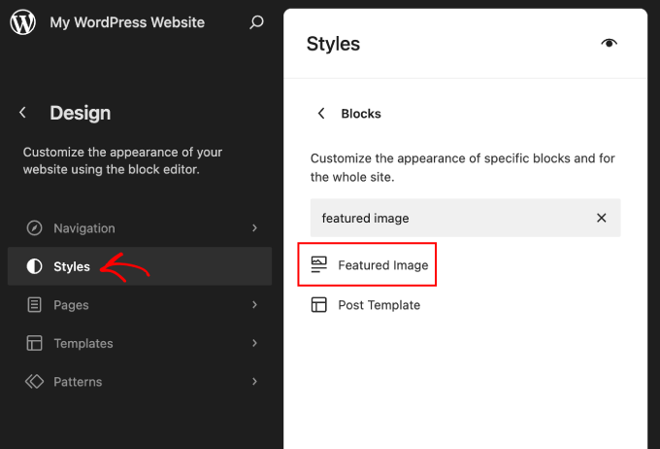
Task: Click the Templates layout icon
Action: pos(35,343)
